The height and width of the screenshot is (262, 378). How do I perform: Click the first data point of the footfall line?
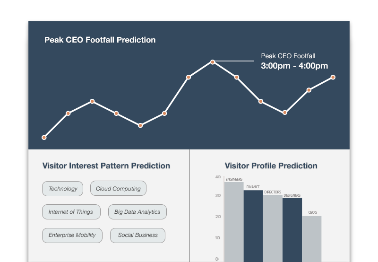(x=44, y=138)
